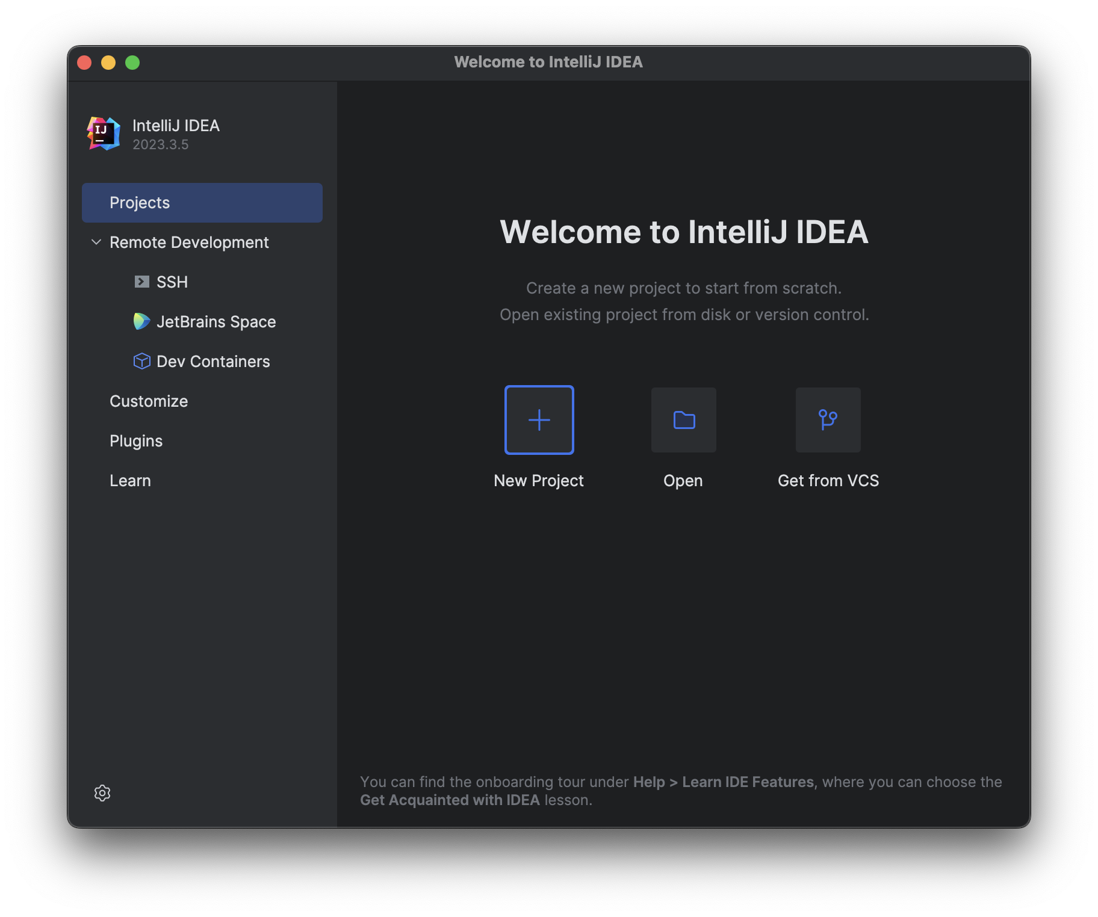1098x917 pixels.
Task: Select the Projects tab
Action: click(x=202, y=203)
